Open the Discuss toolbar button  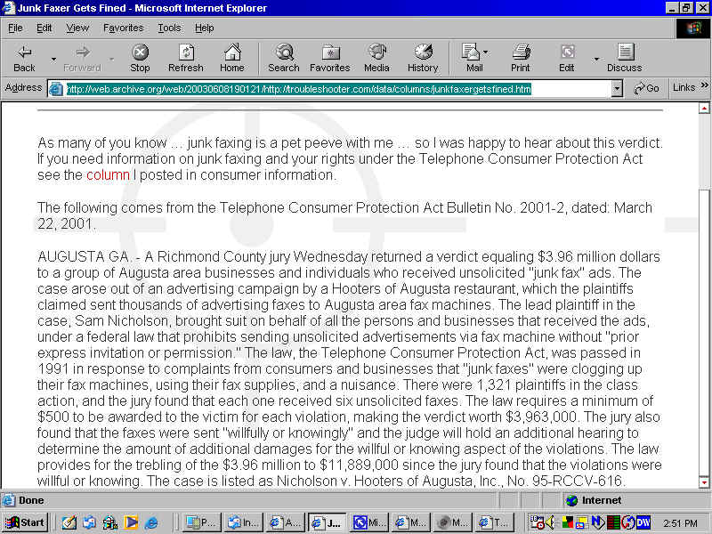(625, 58)
